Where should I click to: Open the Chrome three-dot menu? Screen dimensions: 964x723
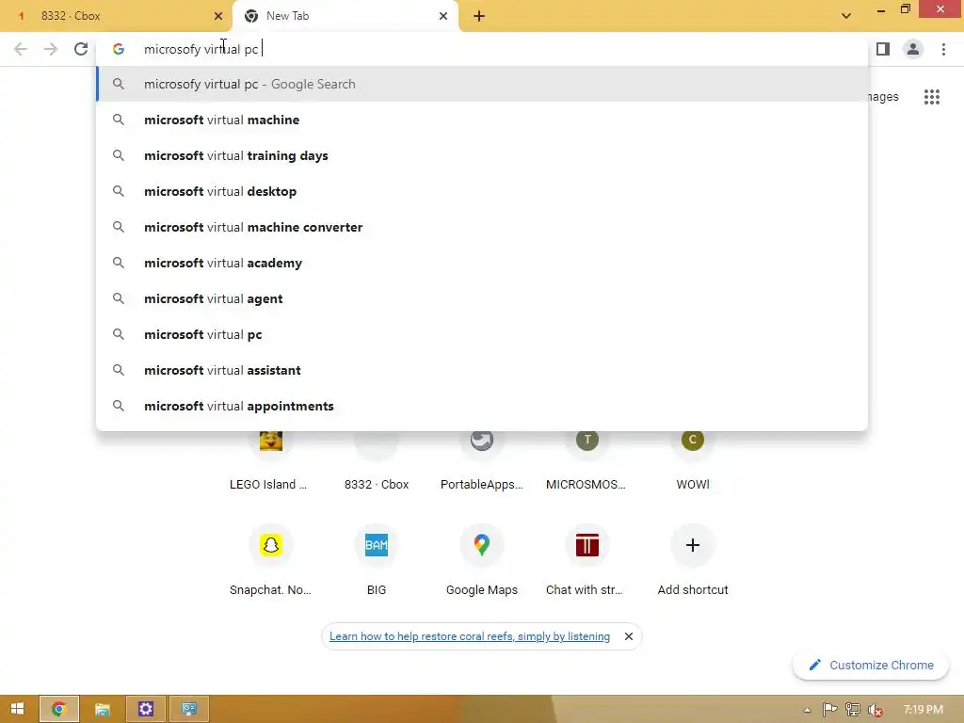[x=943, y=49]
